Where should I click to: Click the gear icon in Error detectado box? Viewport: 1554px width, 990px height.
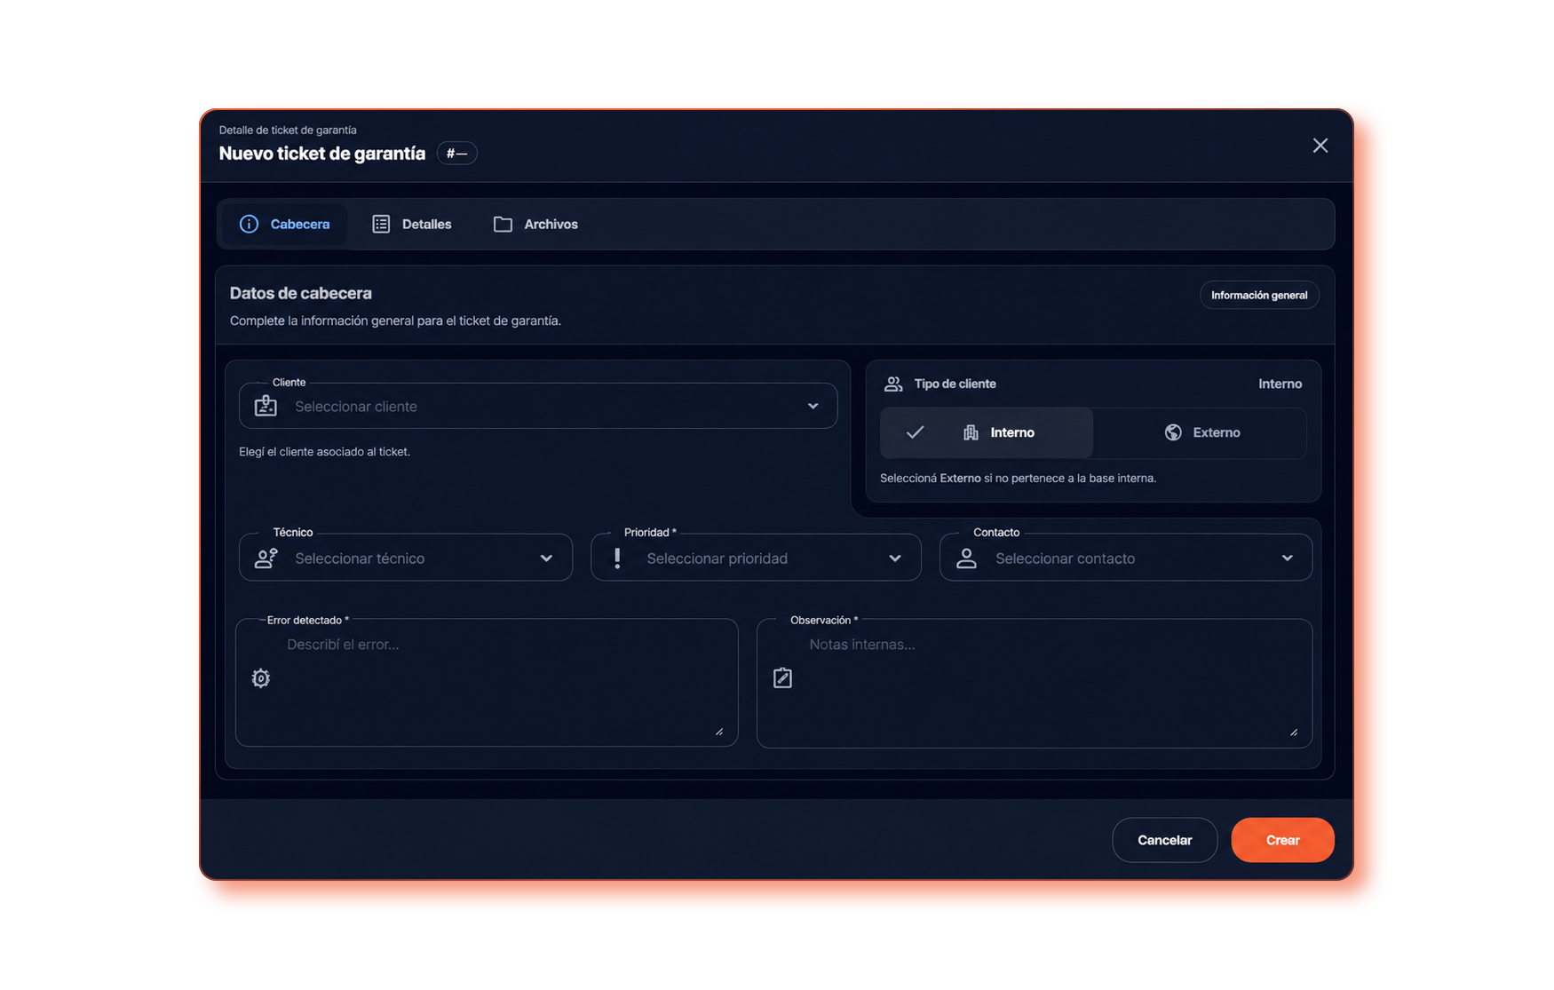tap(260, 678)
